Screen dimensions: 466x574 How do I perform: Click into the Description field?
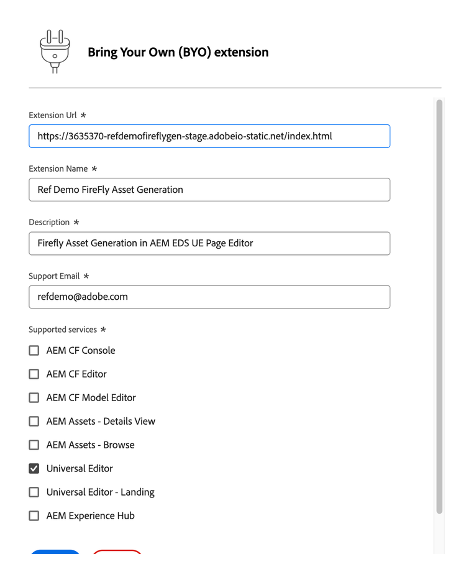209,243
